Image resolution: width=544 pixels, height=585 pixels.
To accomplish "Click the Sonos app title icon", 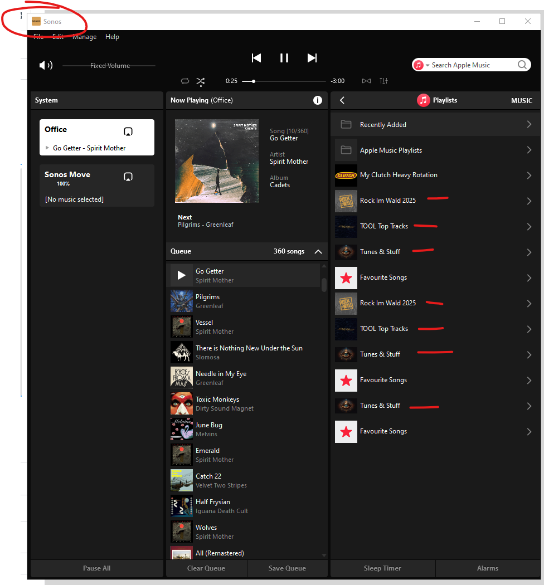I will 36,21.
